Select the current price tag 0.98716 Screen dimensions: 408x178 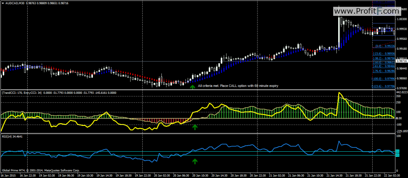click(x=401, y=61)
